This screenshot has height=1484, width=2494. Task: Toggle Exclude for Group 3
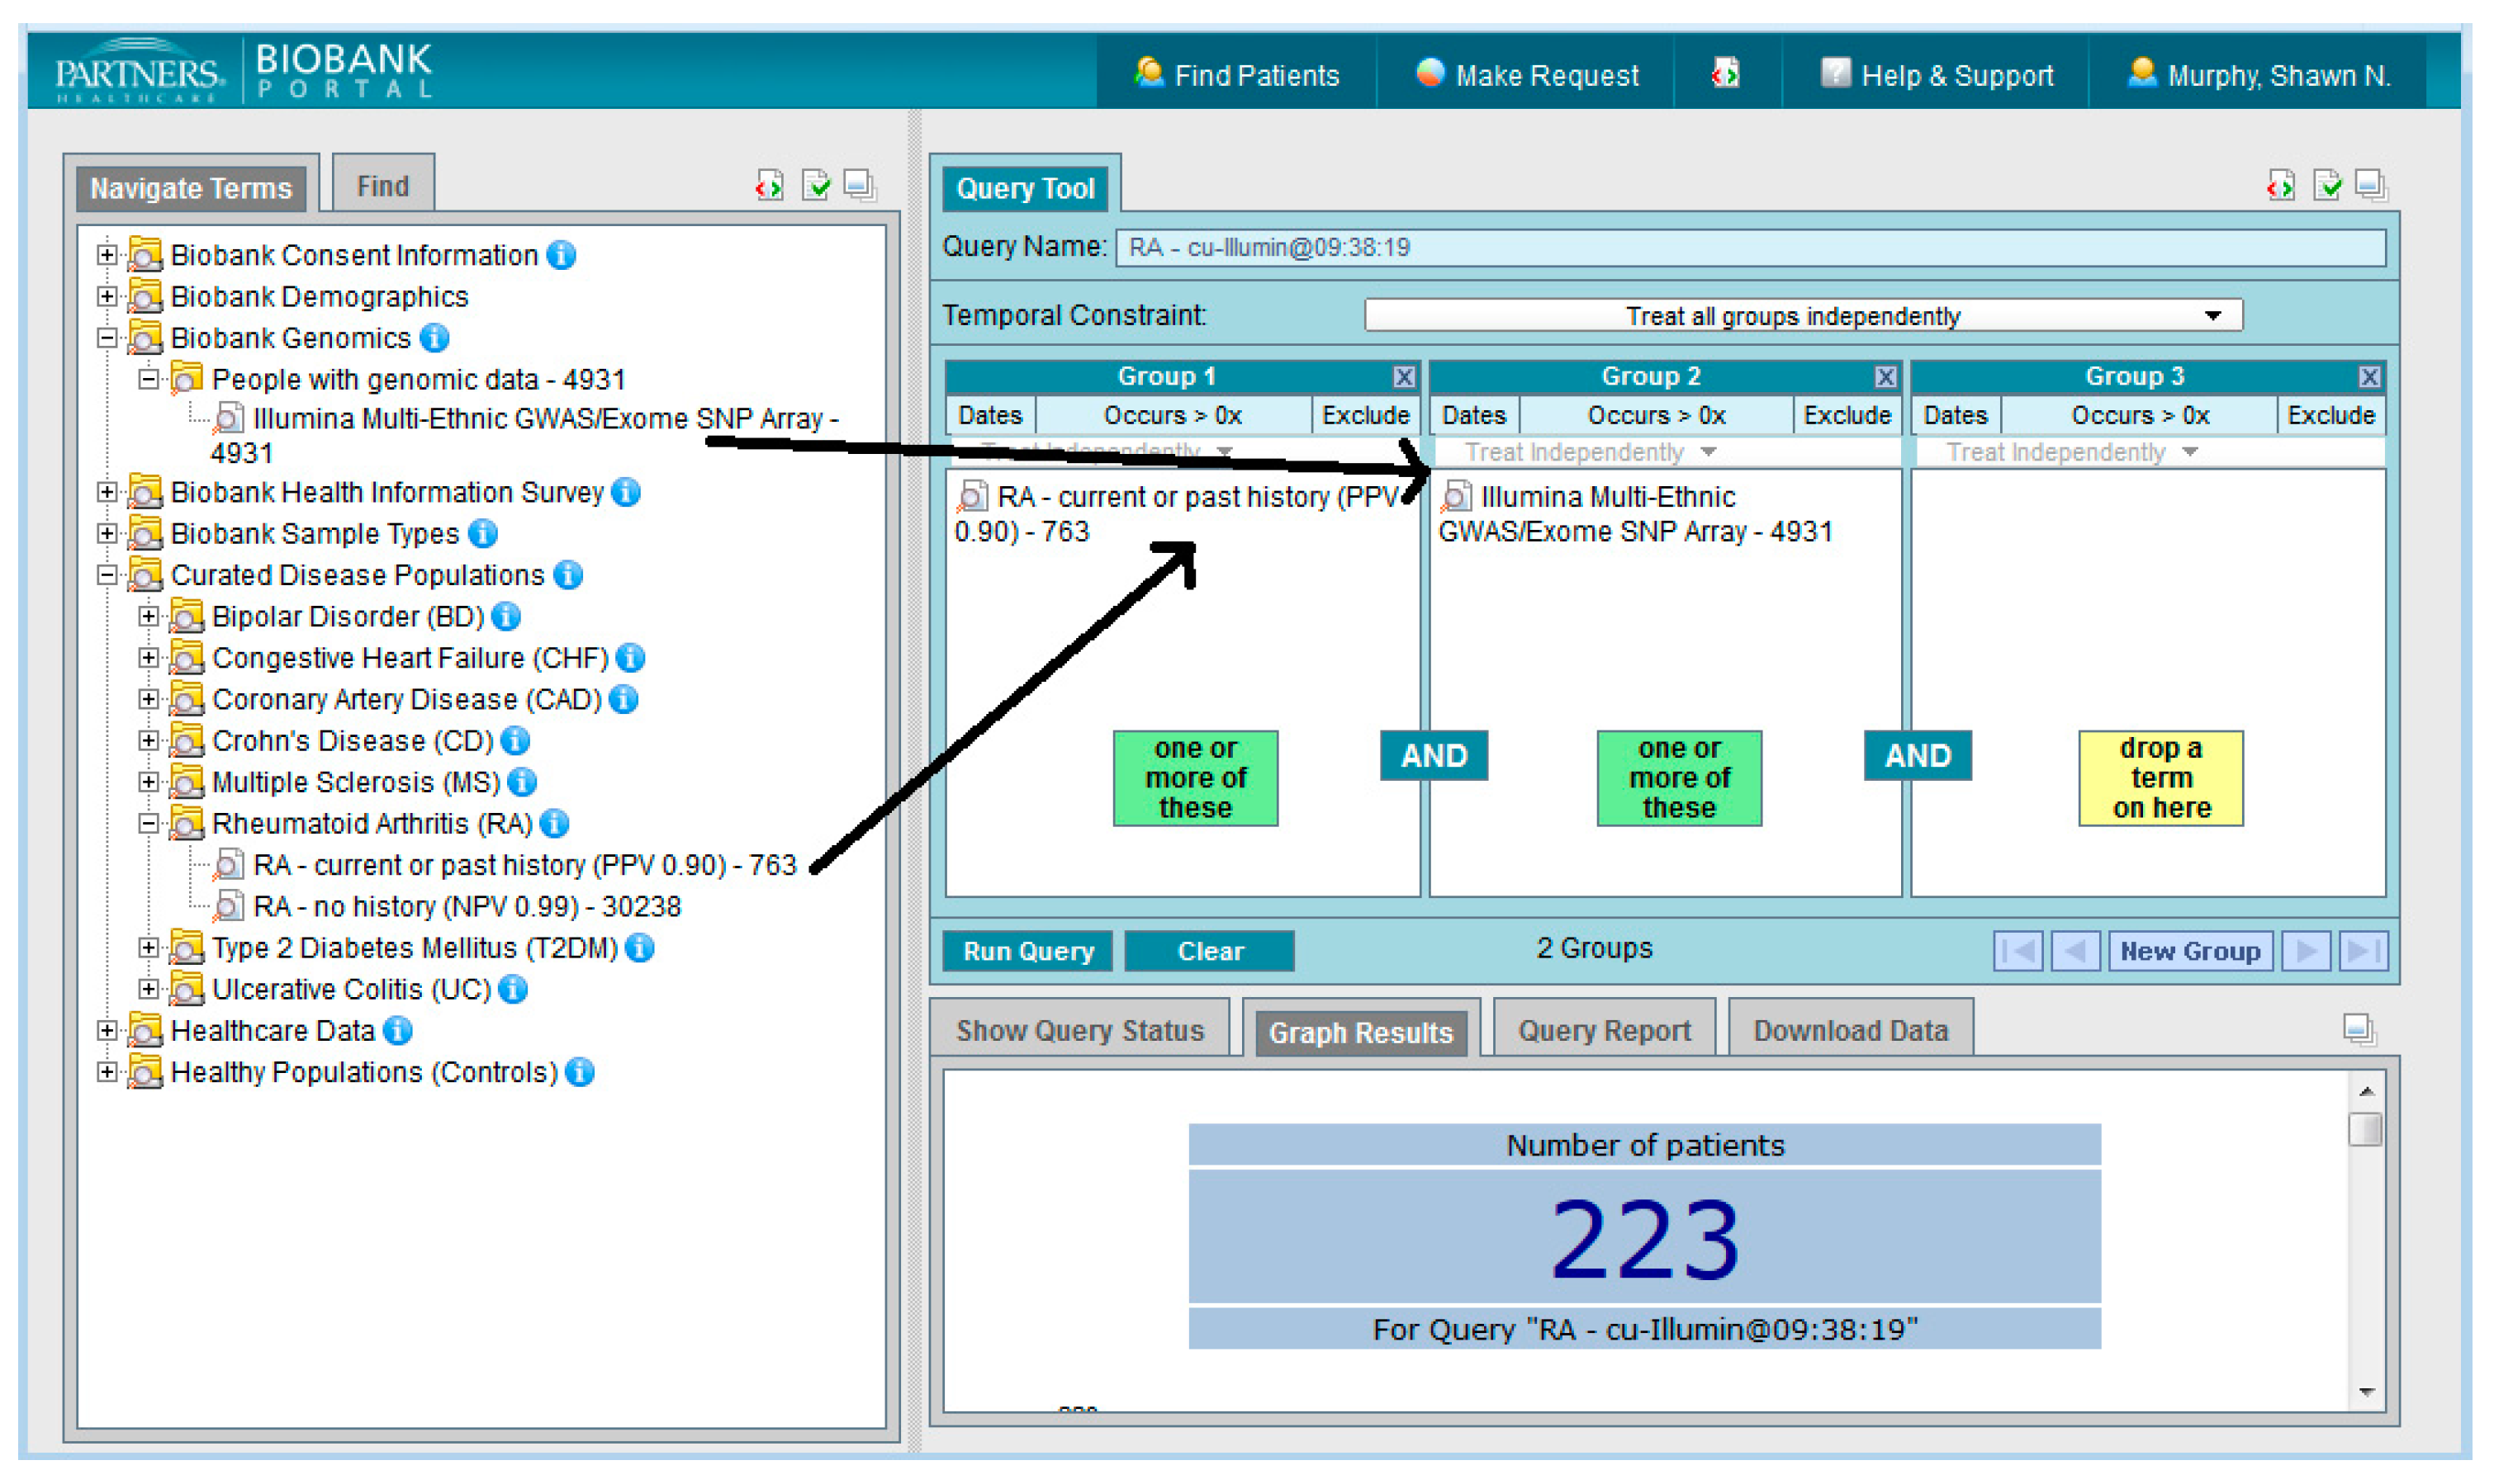coord(2331,415)
